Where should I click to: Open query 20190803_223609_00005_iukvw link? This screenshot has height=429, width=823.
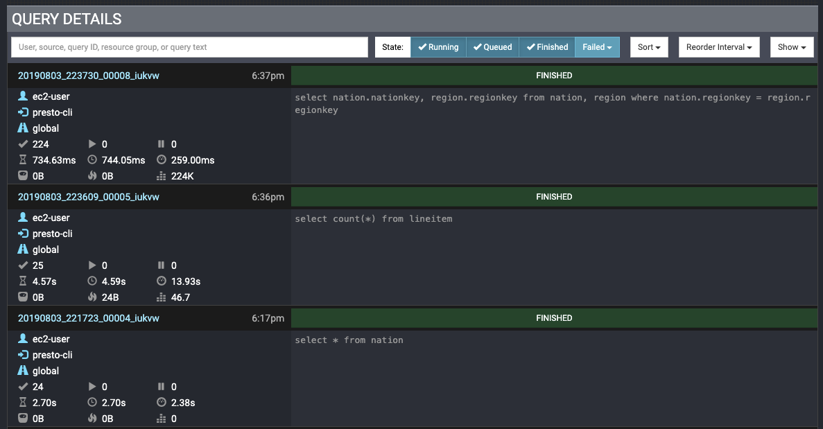pyautogui.click(x=89, y=197)
